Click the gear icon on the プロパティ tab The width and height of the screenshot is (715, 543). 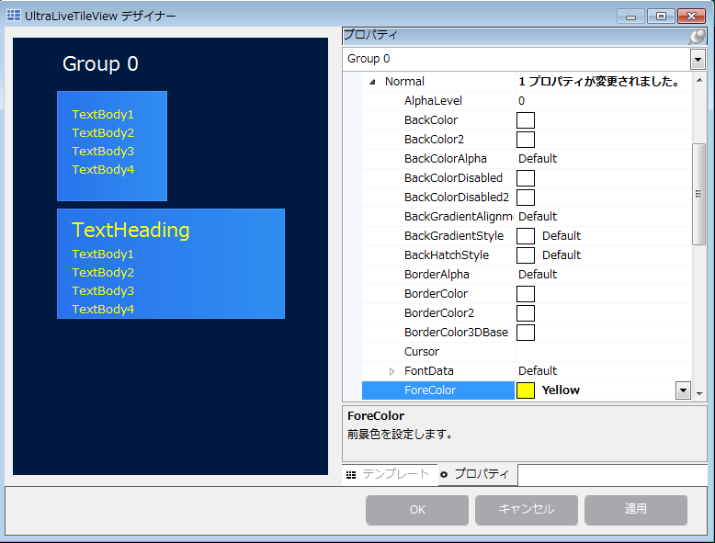point(444,475)
